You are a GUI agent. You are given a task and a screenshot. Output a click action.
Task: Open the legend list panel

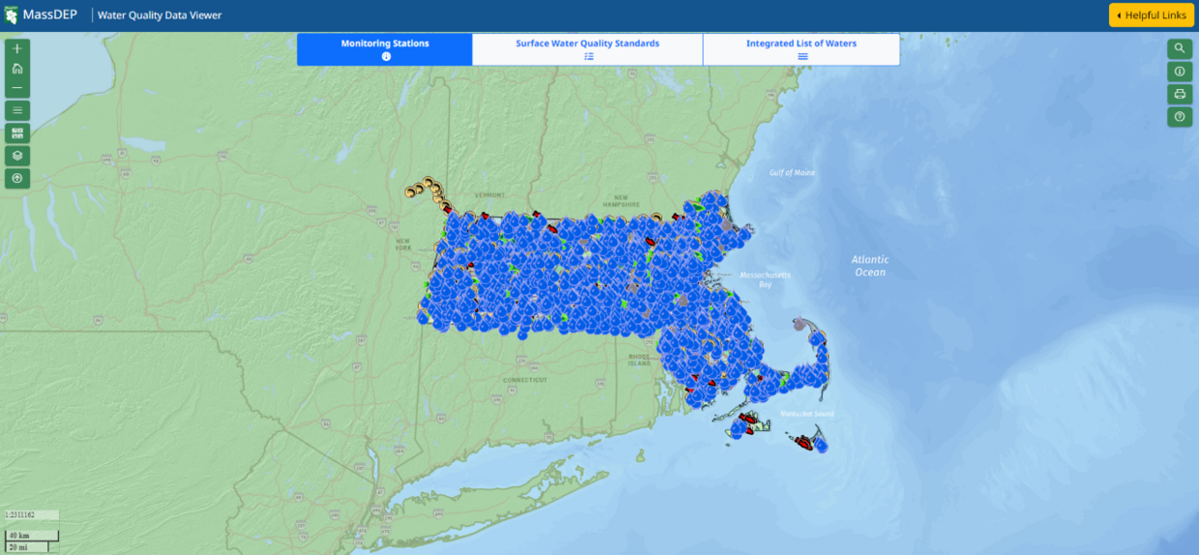pyautogui.click(x=17, y=110)
